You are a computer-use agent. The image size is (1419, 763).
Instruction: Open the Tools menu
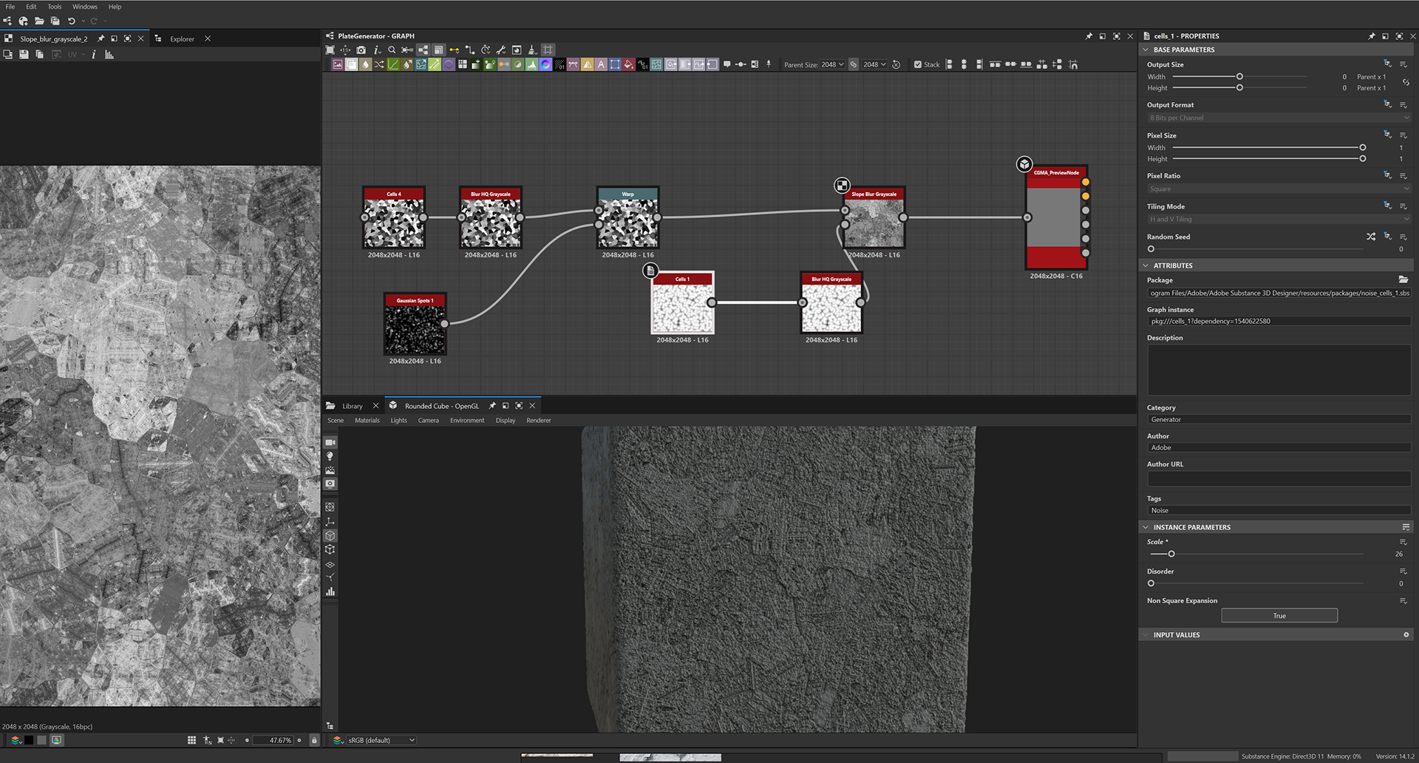pyautogui.click(x=54, y=7)
